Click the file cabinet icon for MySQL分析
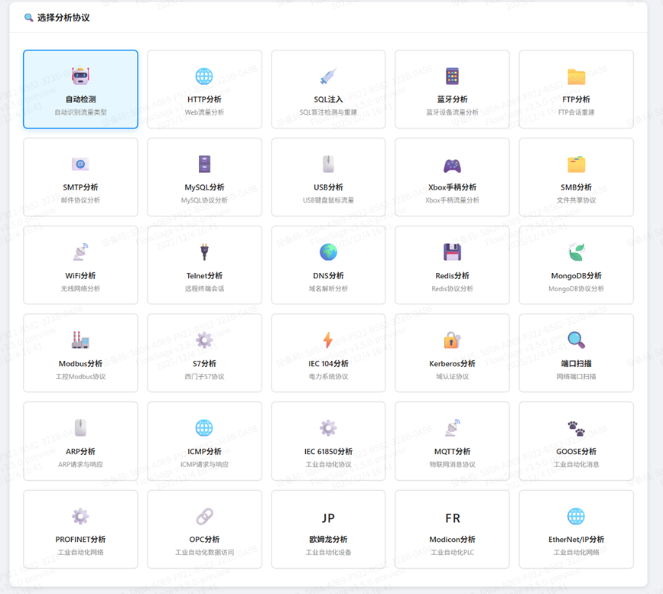Image resolution: width=663 pixels, height=594 pixels. point(204,164)
